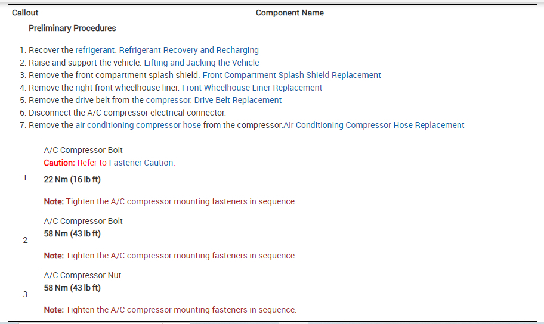
Task: Open Refrigerant Recovery and Recharging link
Action: click(188, 50)
